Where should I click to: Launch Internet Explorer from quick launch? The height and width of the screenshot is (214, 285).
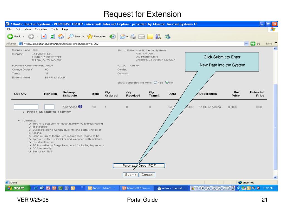pyautogui.click(x=36, y=188)
